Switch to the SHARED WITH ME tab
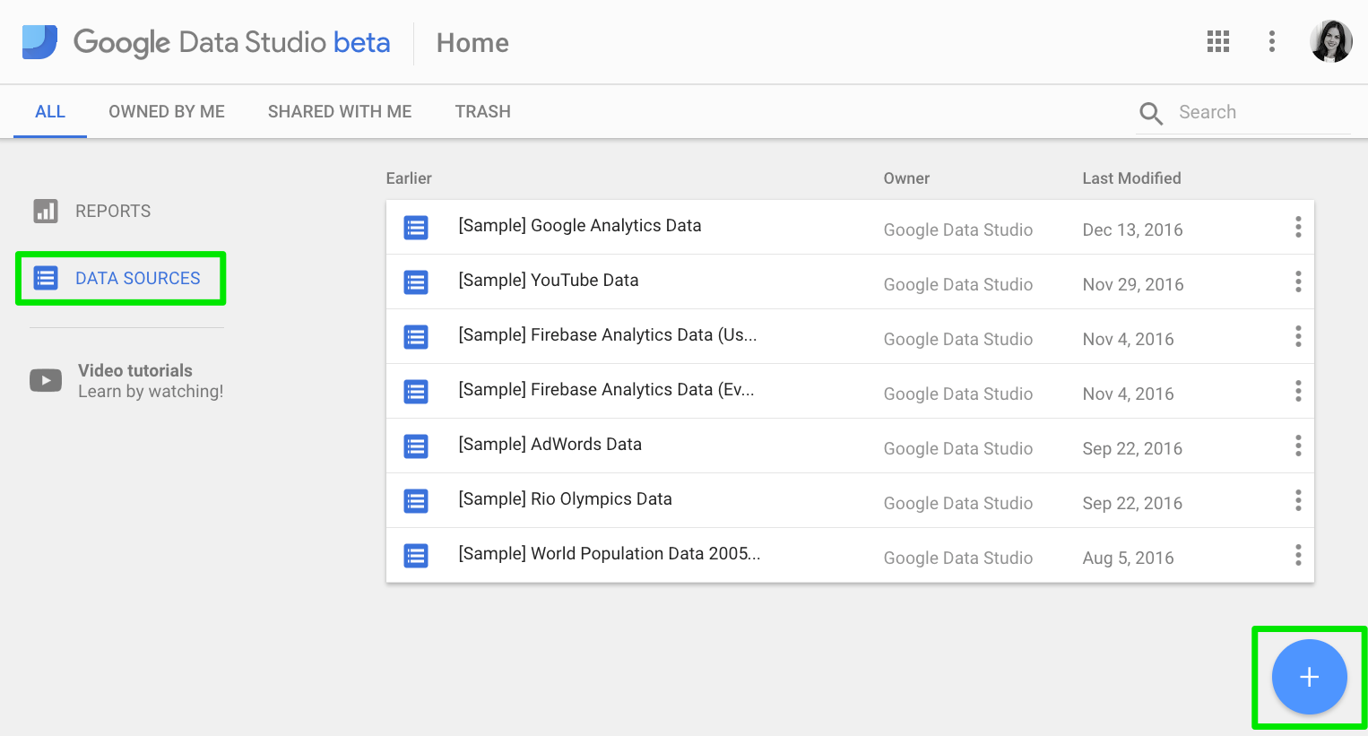1368x736 pixels. (x=340, y=112)
